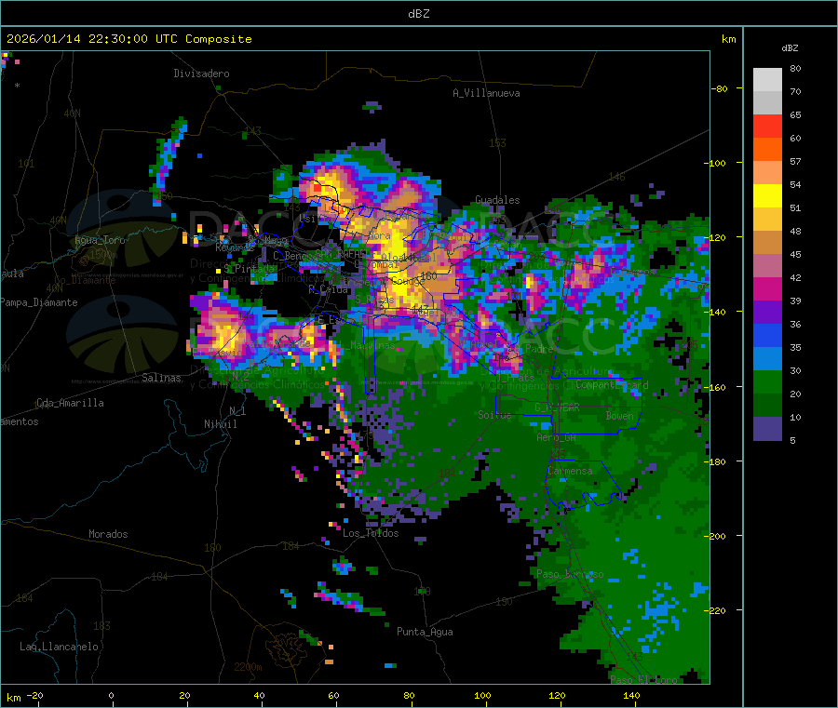Click the orange 57-60 dBZ legend swatch

767,150
